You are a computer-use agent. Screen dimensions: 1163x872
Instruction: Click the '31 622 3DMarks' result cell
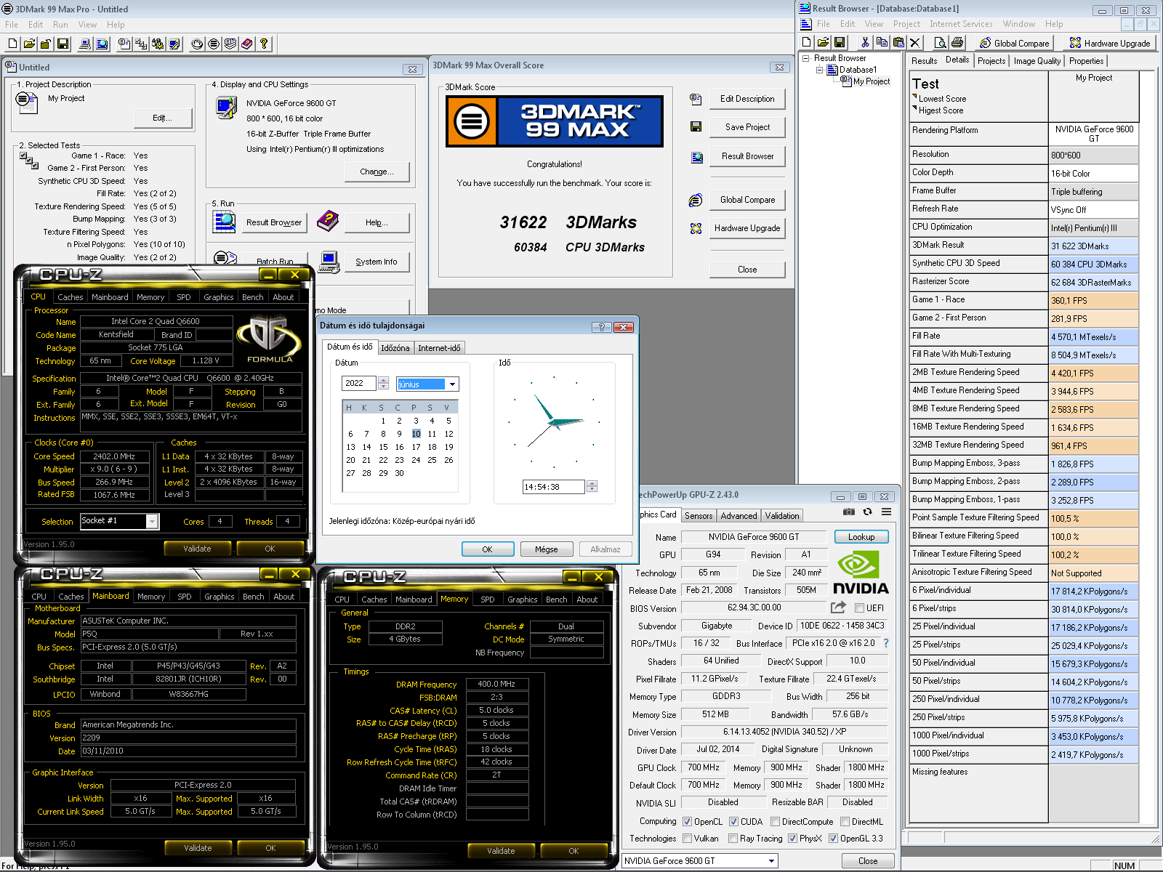[x=1094, y=246]
